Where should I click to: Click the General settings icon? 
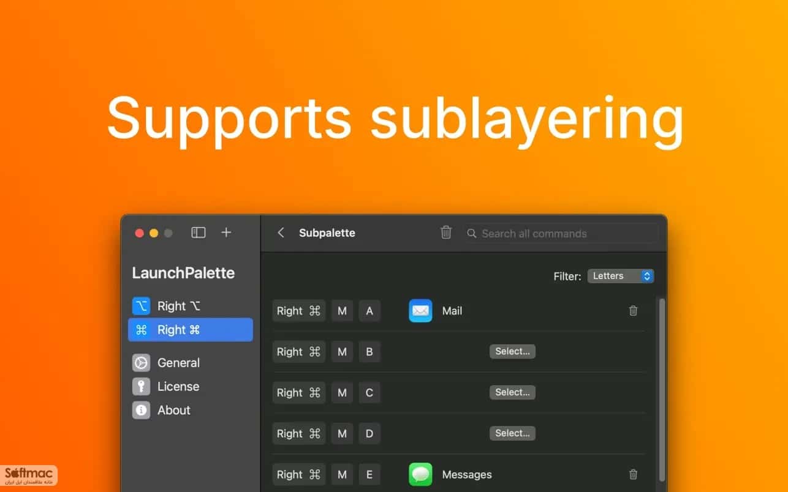click(141, 363)
